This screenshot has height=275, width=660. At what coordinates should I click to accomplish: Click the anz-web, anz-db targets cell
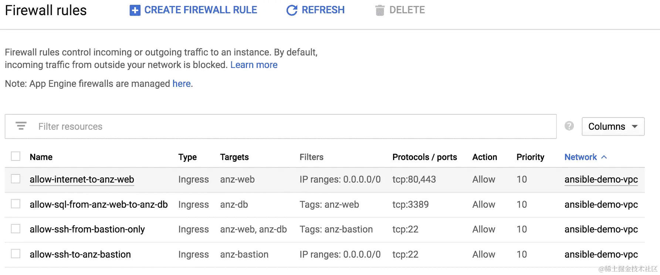(253, 229)
